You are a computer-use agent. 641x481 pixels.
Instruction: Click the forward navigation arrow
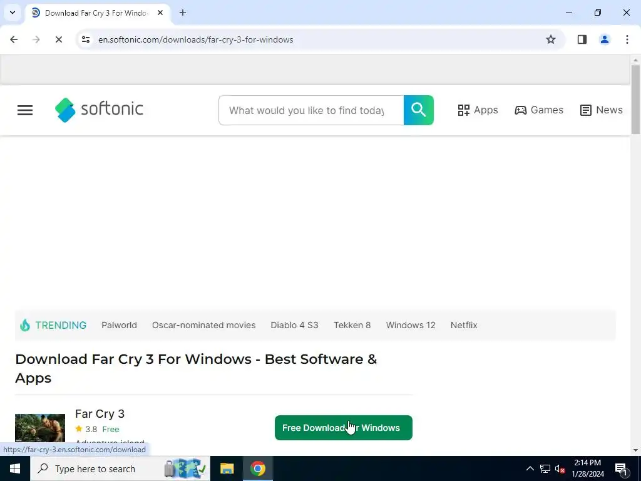36,39
